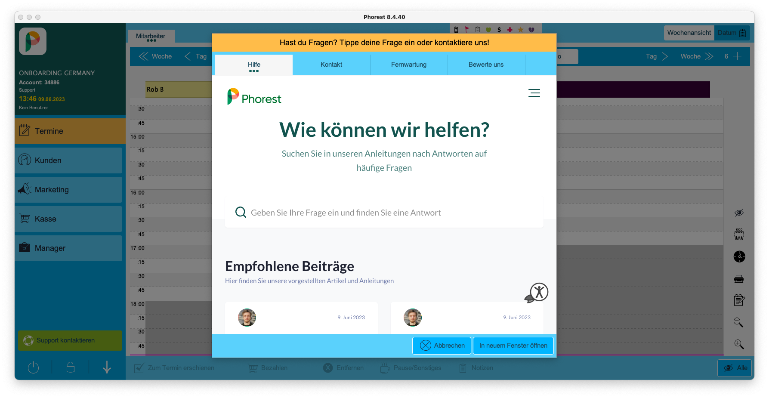The height and width of the screenshot is (398, 769).
Task: Click Support kontaktieren button
Action: [x=70, y=340]
